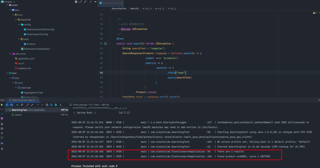320x168 pixels.
Task: Click SearchingTest breadcrumb
Action: point(119,9)
